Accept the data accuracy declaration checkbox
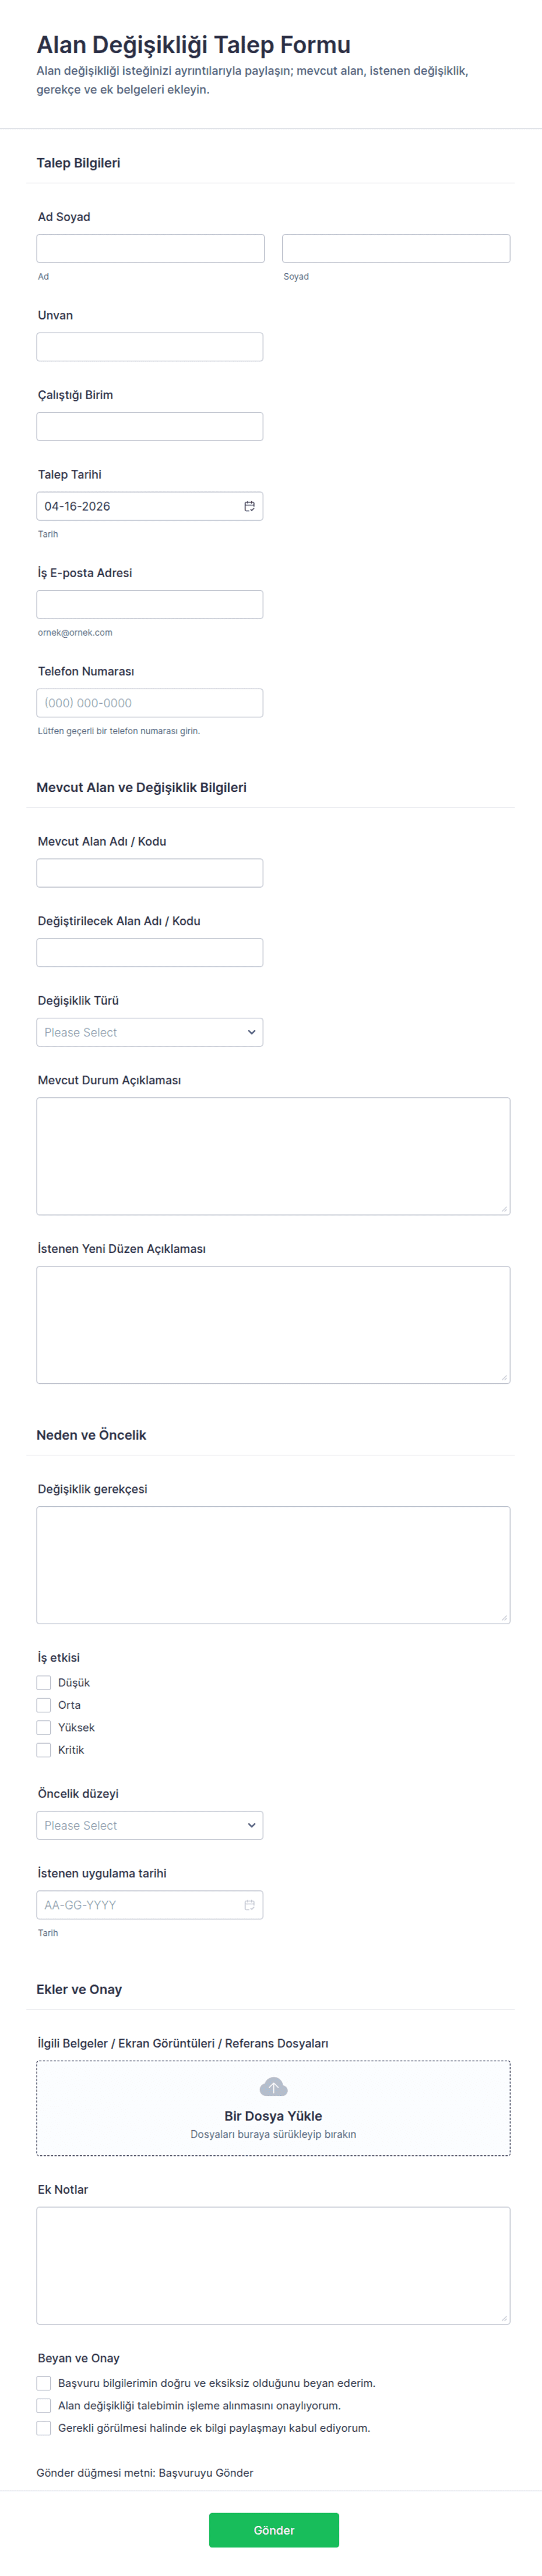This screenshot has height=2576, width=542. [44, 2383]
